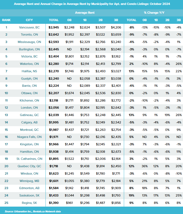
Task: Click the table title mentioning October 2024
Action: click(92, 4)
